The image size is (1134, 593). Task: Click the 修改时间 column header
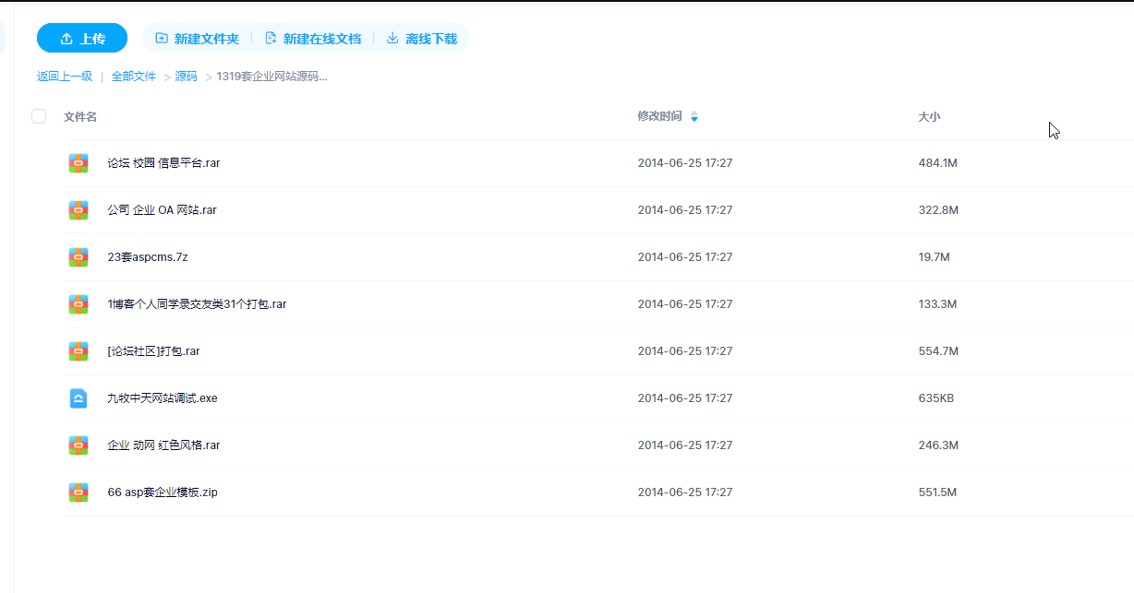coord(659,116)
